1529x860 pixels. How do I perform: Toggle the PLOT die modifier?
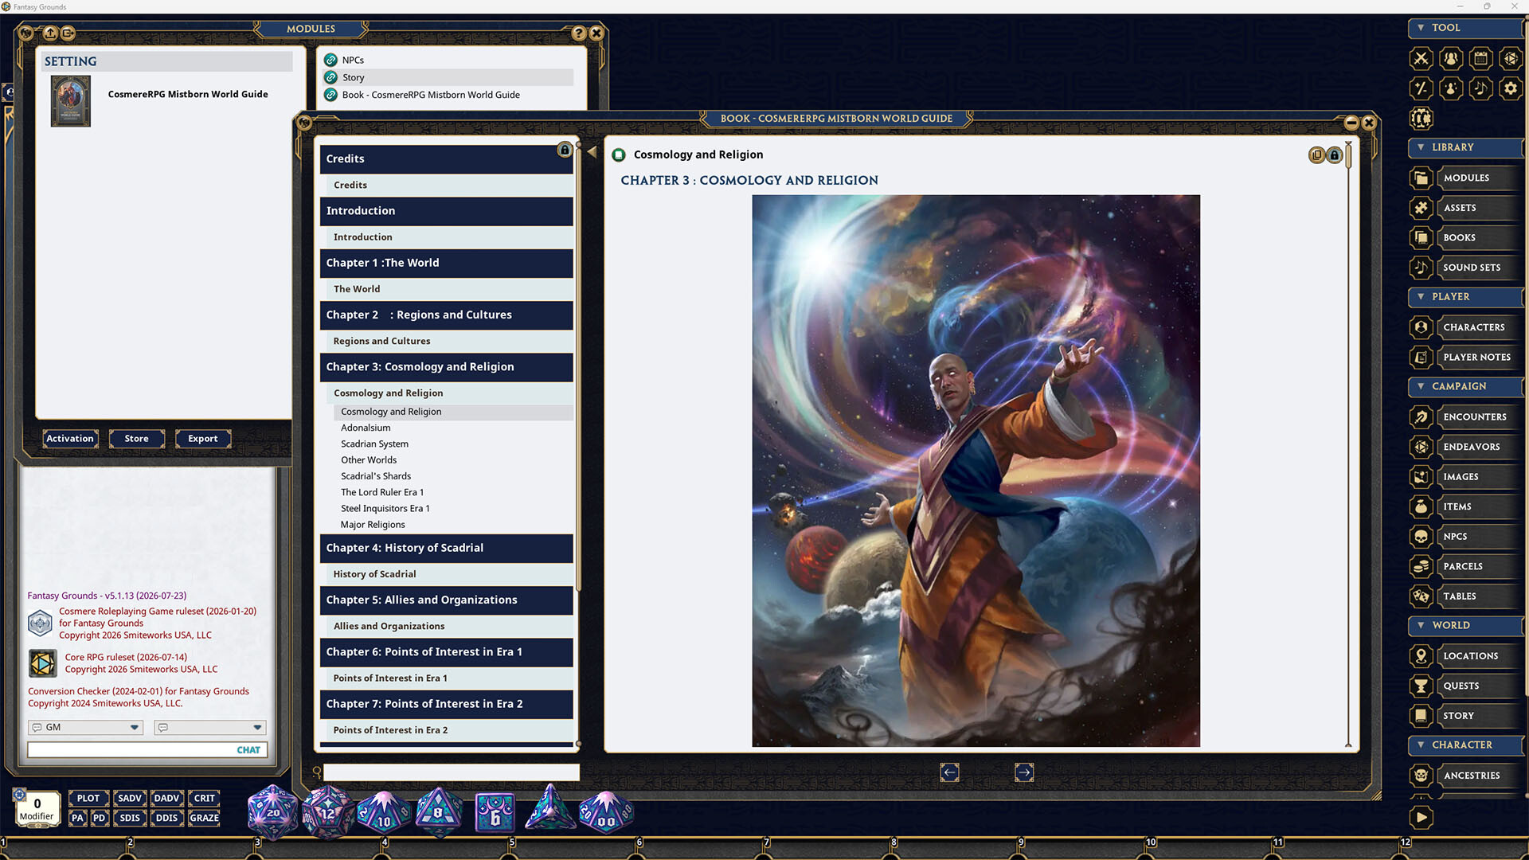click(88, 798)
